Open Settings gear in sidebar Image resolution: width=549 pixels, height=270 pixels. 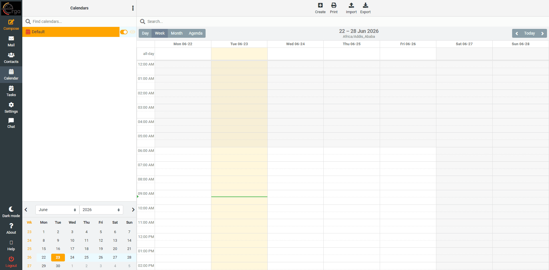pos(11,108)
